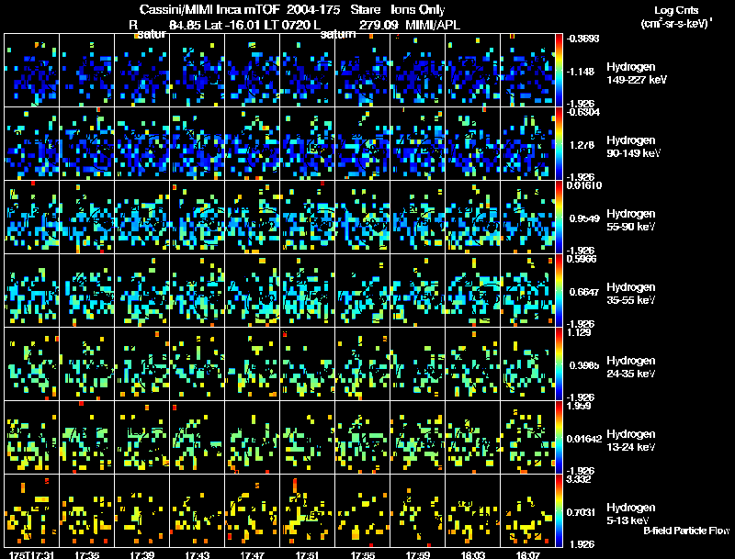
Task: Click the 'B-field Particle Flow' label
Action: tap(686, 531)
